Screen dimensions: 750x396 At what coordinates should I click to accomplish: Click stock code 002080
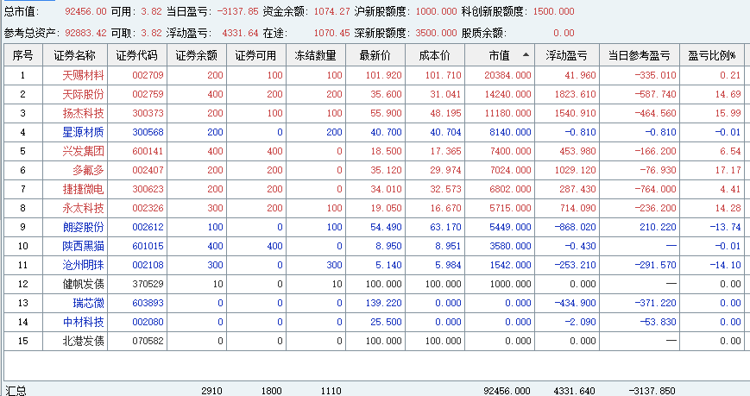click(x=148, y=322)
